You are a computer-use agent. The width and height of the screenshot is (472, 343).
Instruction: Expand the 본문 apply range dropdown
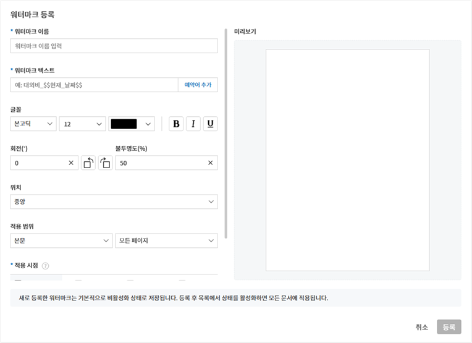[61, 240]
